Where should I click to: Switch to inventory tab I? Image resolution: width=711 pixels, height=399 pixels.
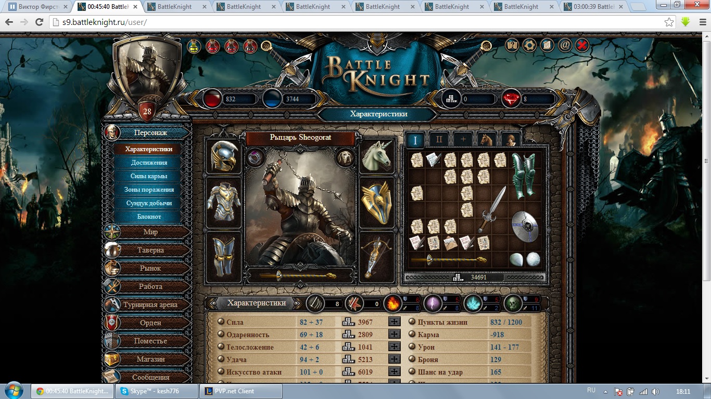point(415,139)
